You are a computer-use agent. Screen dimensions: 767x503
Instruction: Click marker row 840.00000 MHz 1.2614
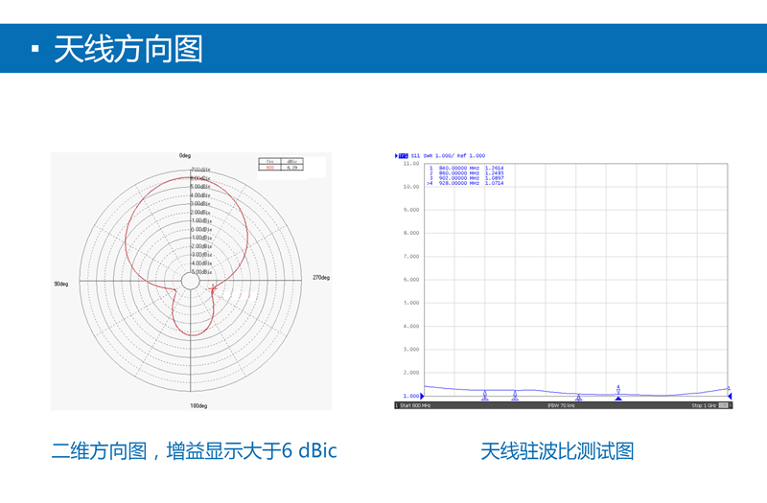pos(466,169)
